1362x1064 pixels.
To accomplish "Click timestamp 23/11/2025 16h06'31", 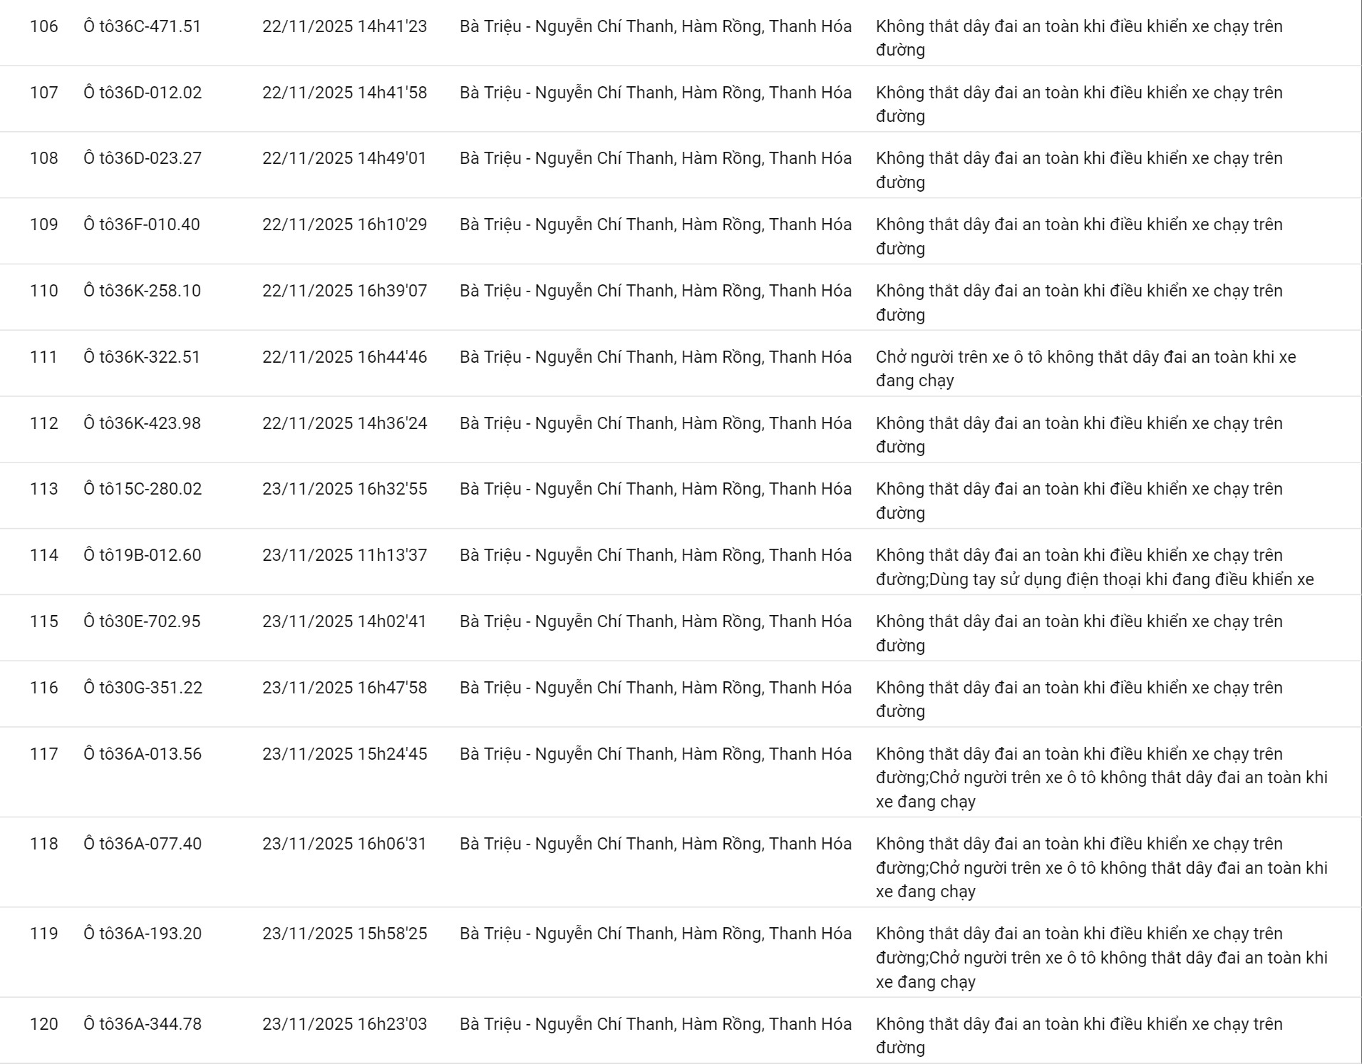I will (x=344, y=845).
